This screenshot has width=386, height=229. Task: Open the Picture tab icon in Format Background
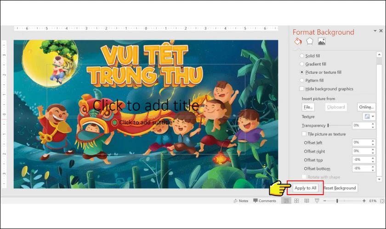[x=322, y=41]
